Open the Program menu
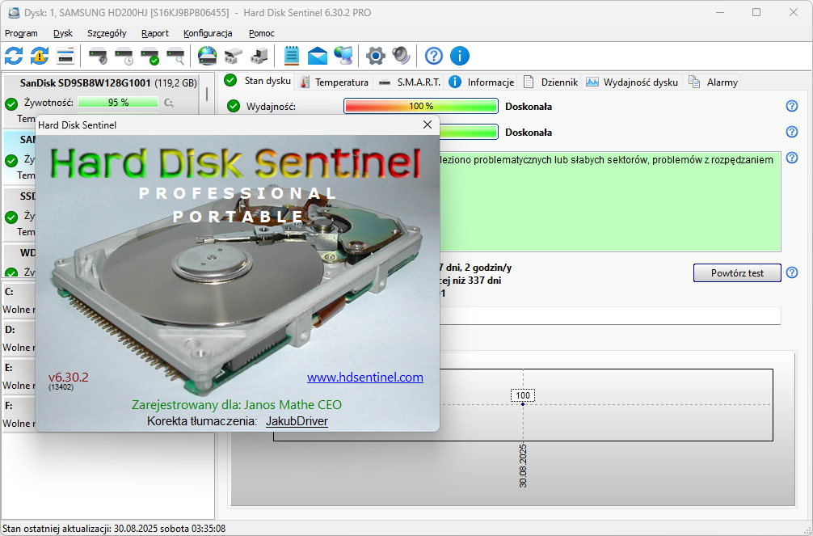 pyautogui.click(x=21, y=33)
